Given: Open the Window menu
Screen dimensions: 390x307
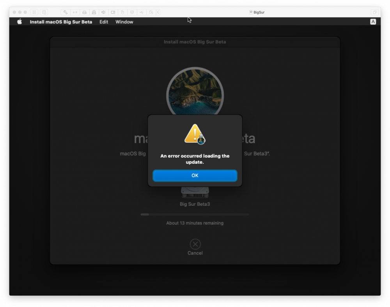Looking at the screenshot, I should click(124, 22).
